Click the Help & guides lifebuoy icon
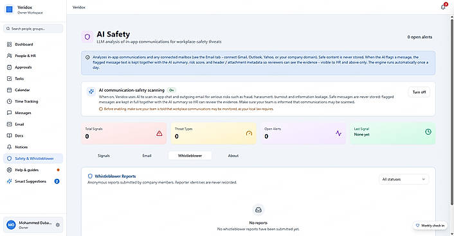The image size is (454, 236). pos(9,170)
